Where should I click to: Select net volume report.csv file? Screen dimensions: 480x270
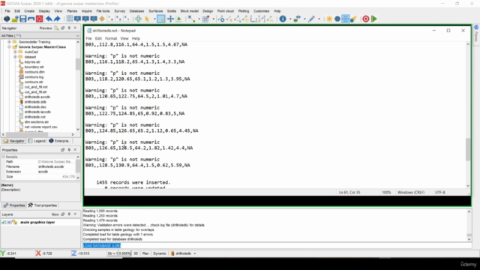click(x=41, y=127)
